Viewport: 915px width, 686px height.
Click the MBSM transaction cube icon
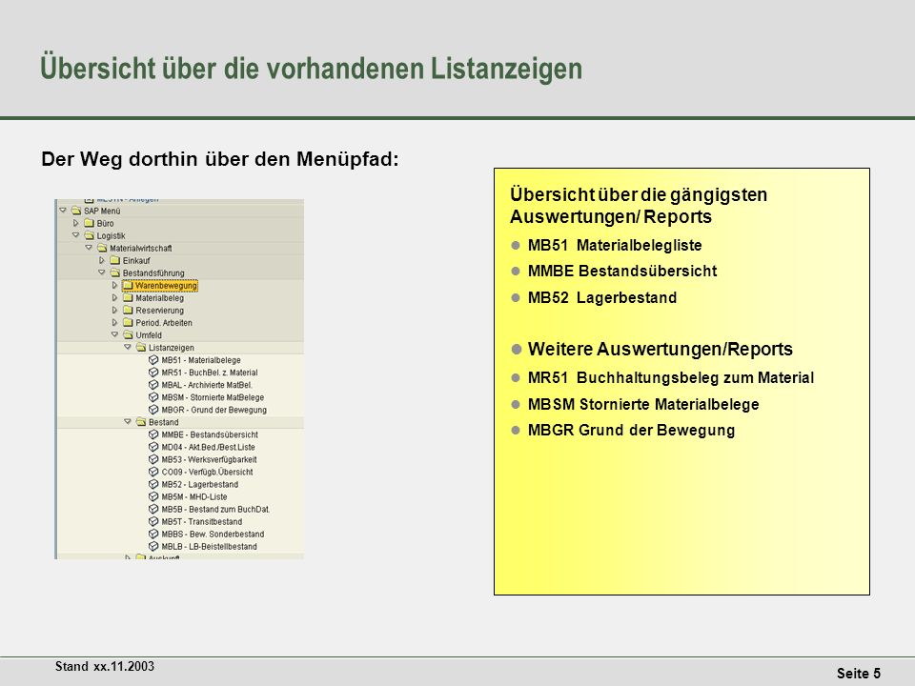pyautogui.click(x=153, y=397)
